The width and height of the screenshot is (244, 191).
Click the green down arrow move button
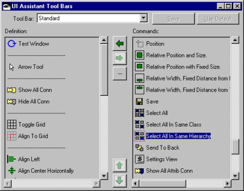click(x=119, y=180)
